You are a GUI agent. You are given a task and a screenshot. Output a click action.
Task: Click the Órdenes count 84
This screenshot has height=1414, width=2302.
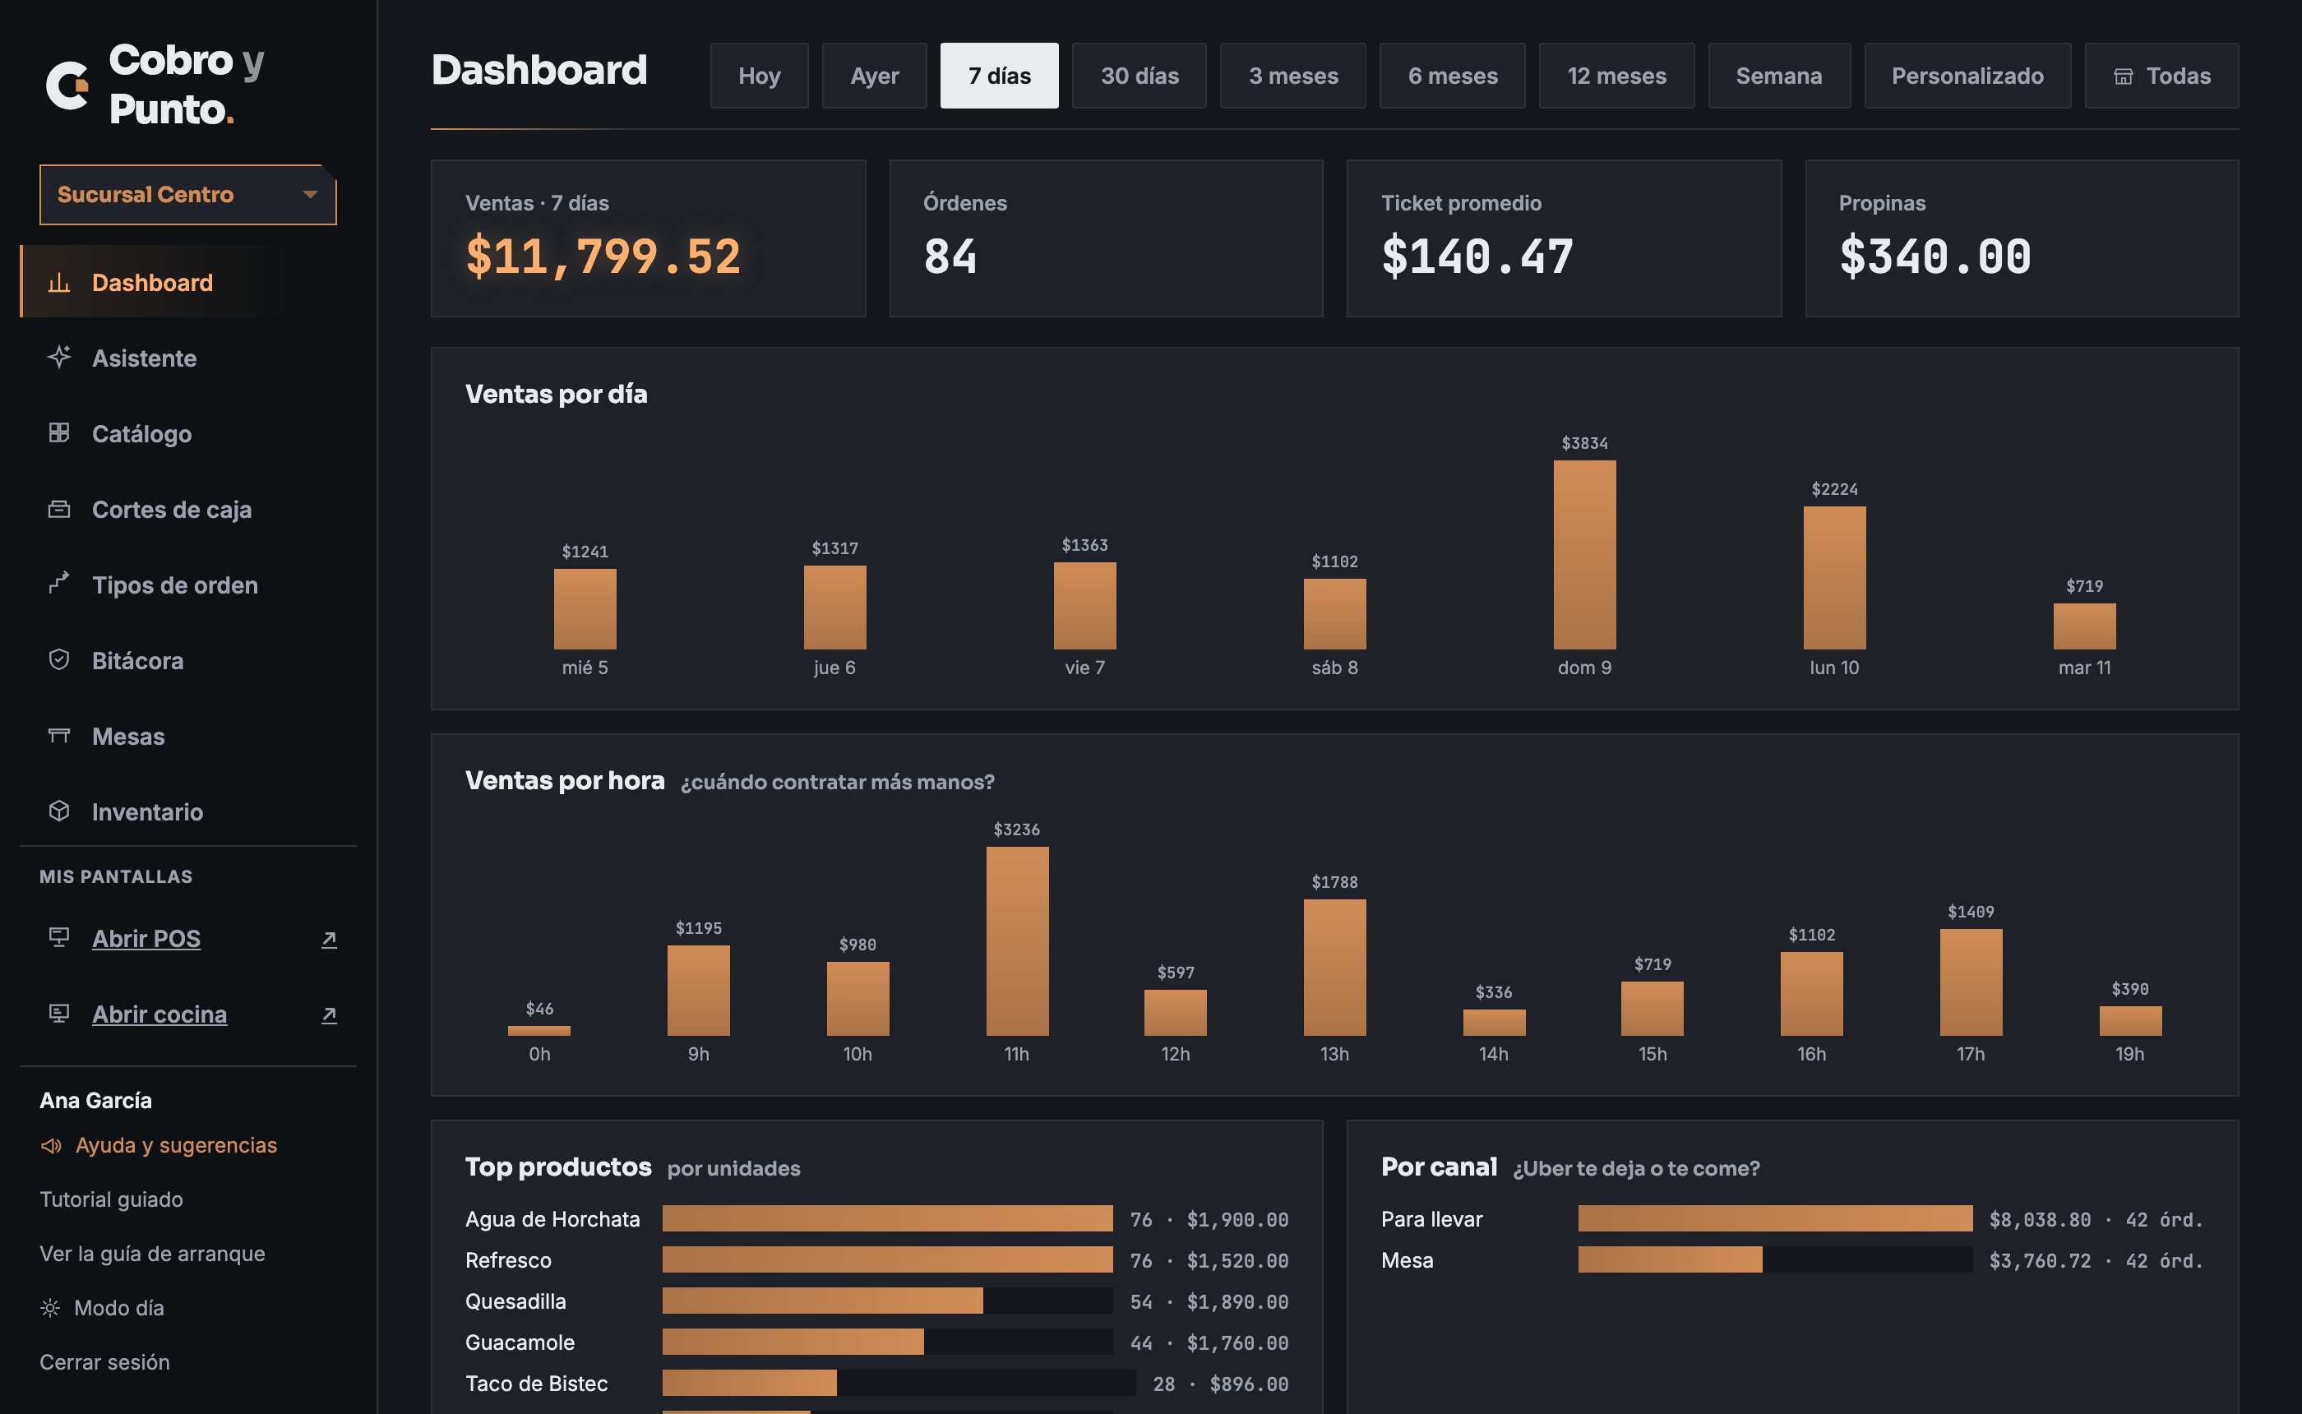(950, 256)
